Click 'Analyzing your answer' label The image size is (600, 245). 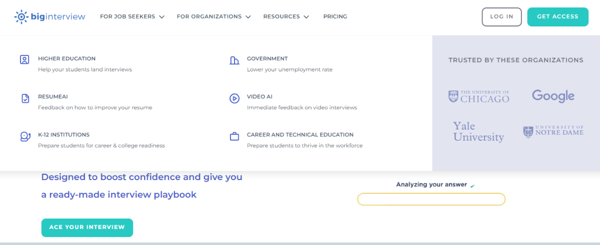point(431,185)
